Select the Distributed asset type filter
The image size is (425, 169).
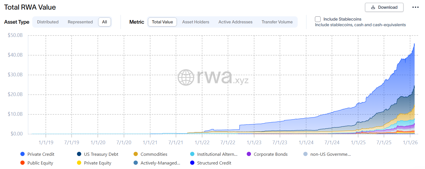[x=48, y=22]
